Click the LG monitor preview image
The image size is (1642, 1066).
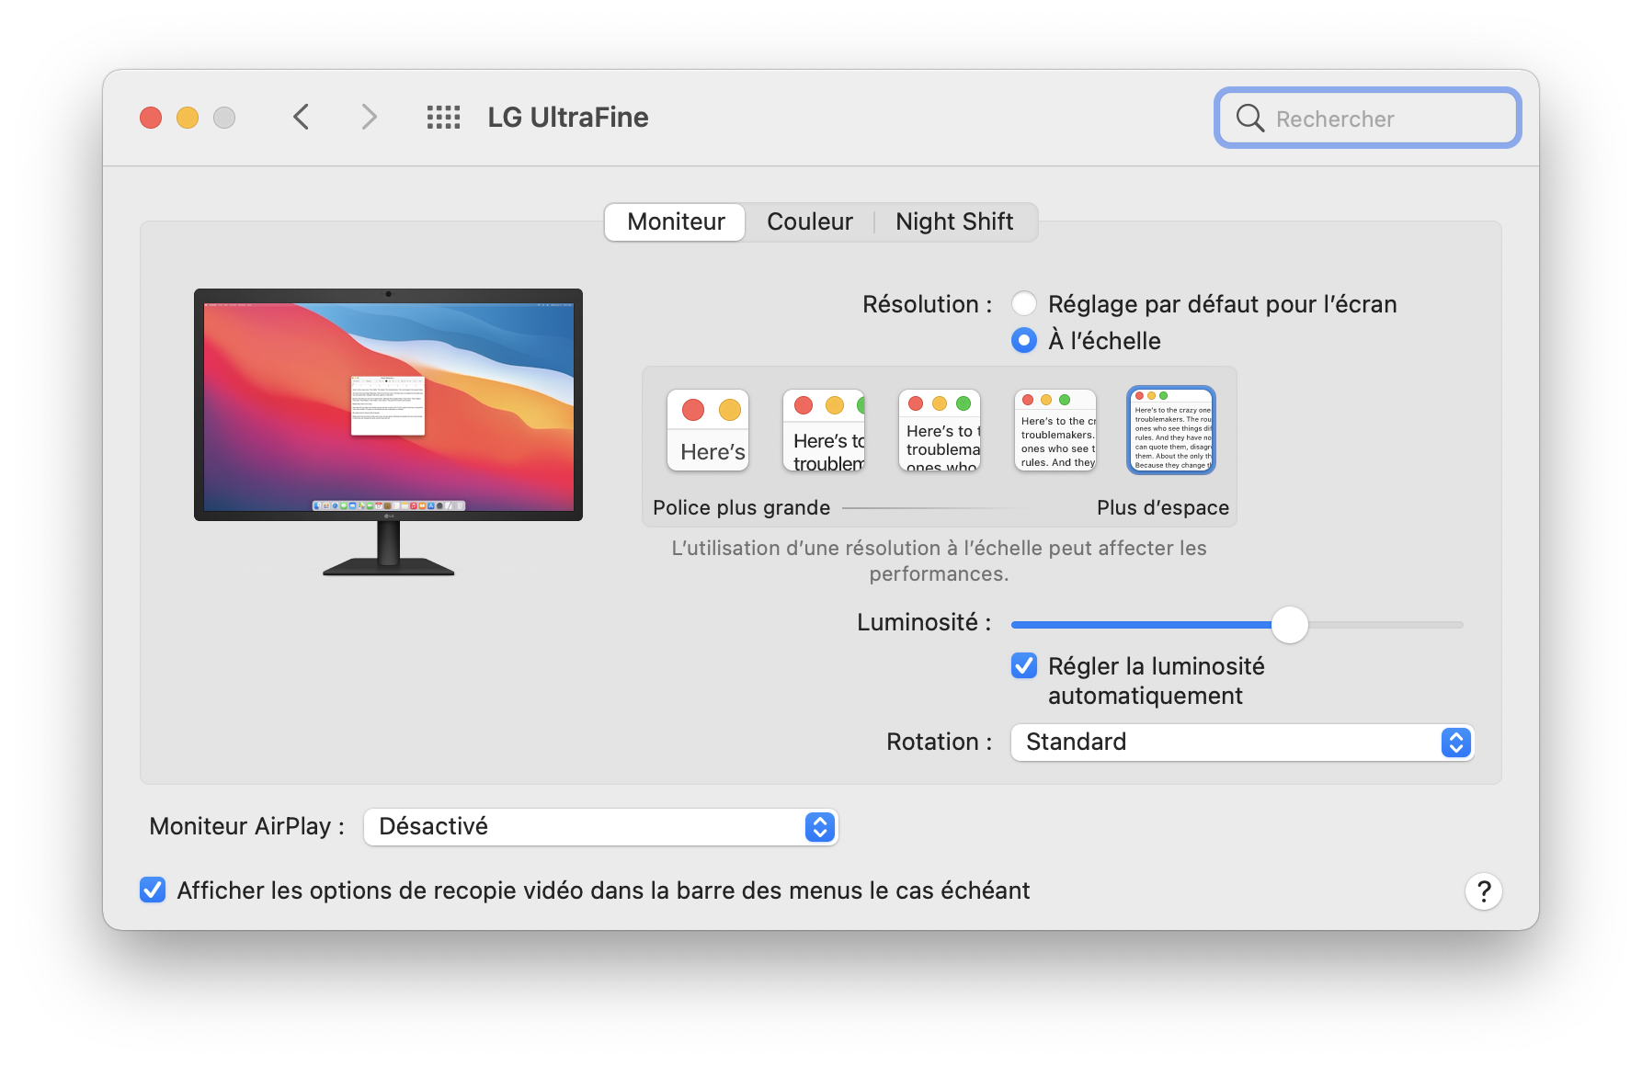tap(388, 432)
